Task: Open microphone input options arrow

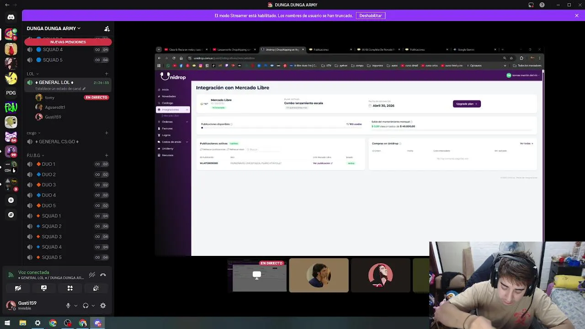Action: [x=76, y=306]
